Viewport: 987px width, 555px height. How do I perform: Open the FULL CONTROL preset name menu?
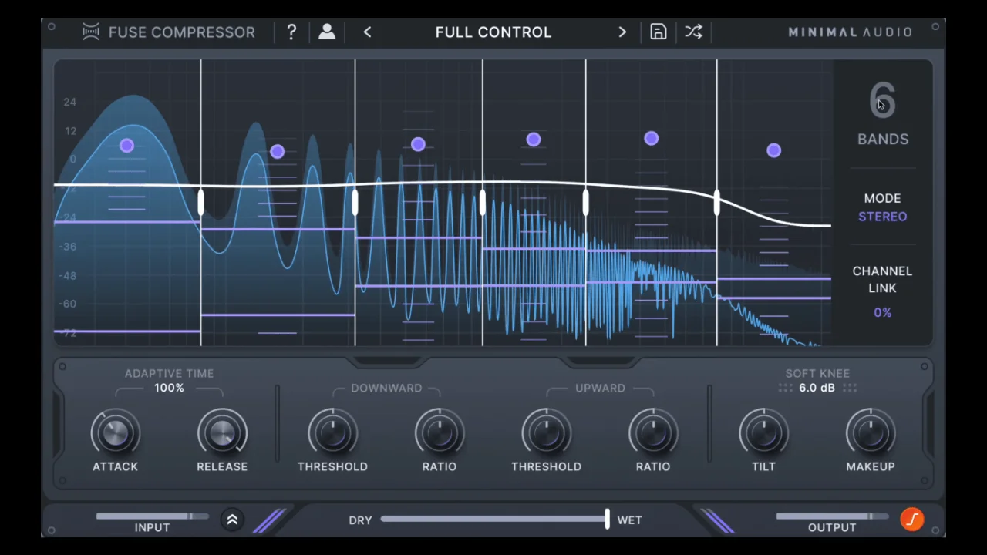493,32
